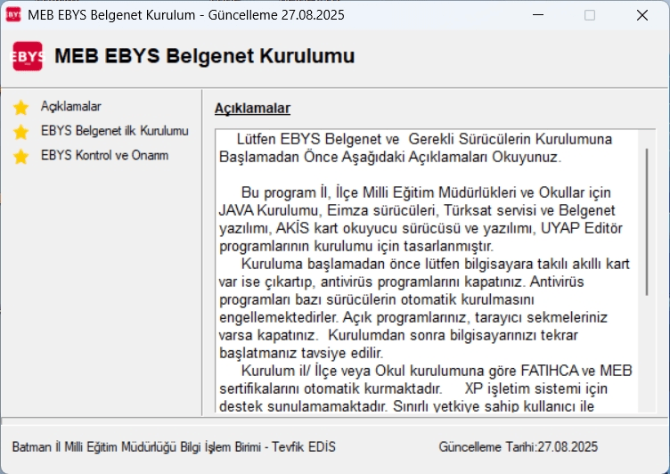The width and height of the screenshot is (670, 474).
Task: Click the line beginning 'Bu program İl, İlçe'
Action: coord(426,192)
